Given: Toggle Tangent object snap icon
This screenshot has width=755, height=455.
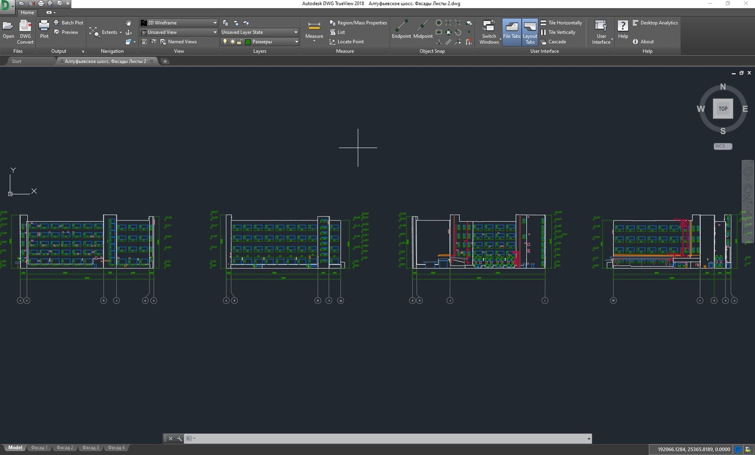Looking at the screenshot, I should [x=458, y=32].
